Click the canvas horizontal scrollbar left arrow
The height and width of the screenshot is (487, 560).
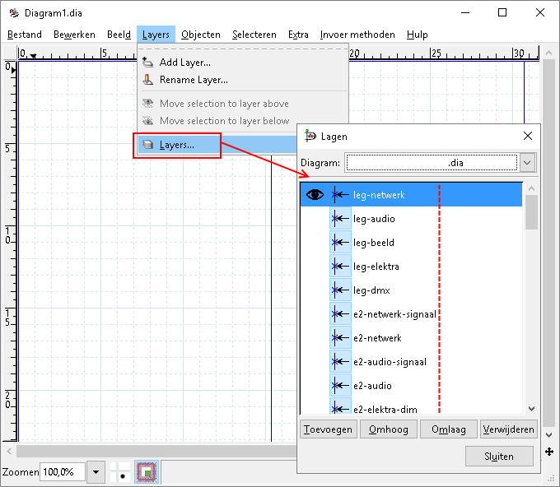(x=9, y=452)
